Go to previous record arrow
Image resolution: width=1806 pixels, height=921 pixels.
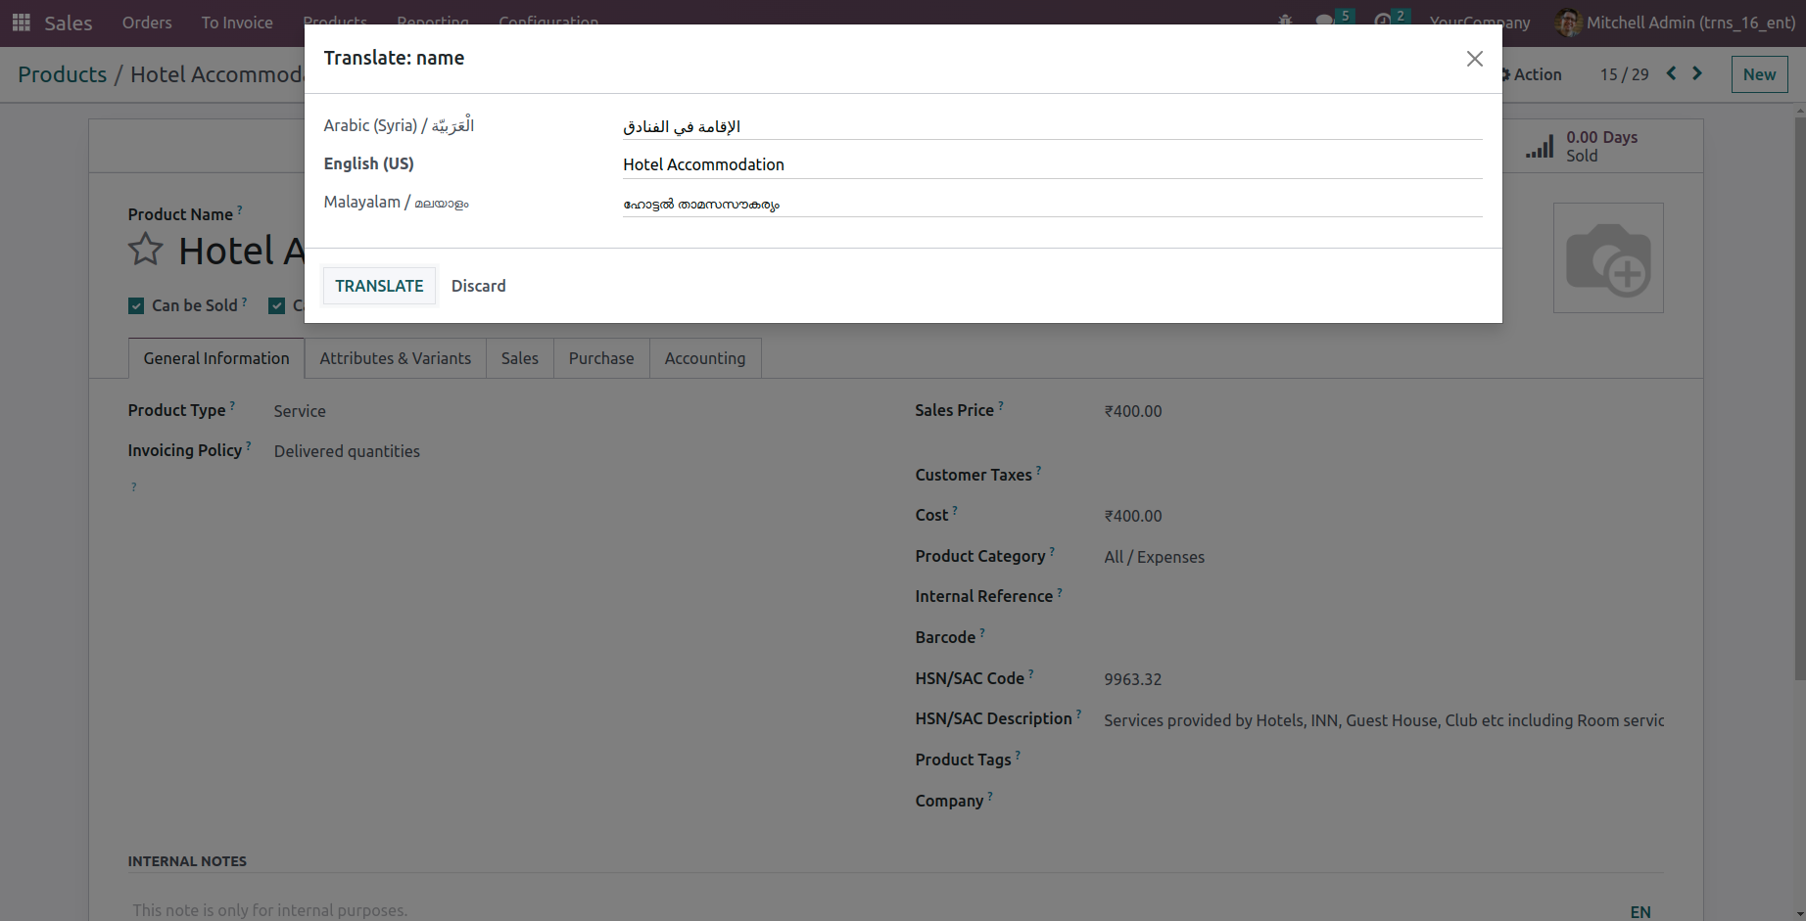(x=1671, y=73)
